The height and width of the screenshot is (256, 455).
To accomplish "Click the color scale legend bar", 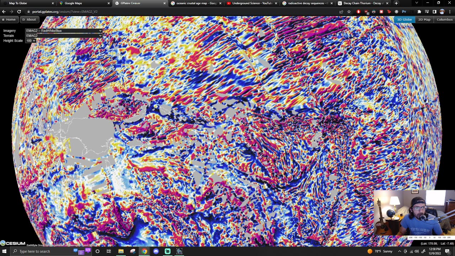I will coord(432,238).
